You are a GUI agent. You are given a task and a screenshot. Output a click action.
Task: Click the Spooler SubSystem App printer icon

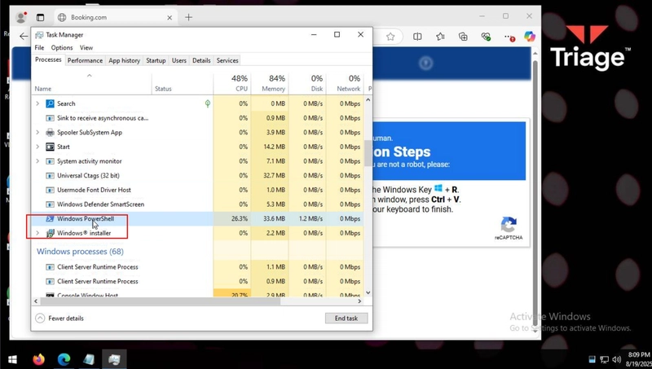point(50,133)
